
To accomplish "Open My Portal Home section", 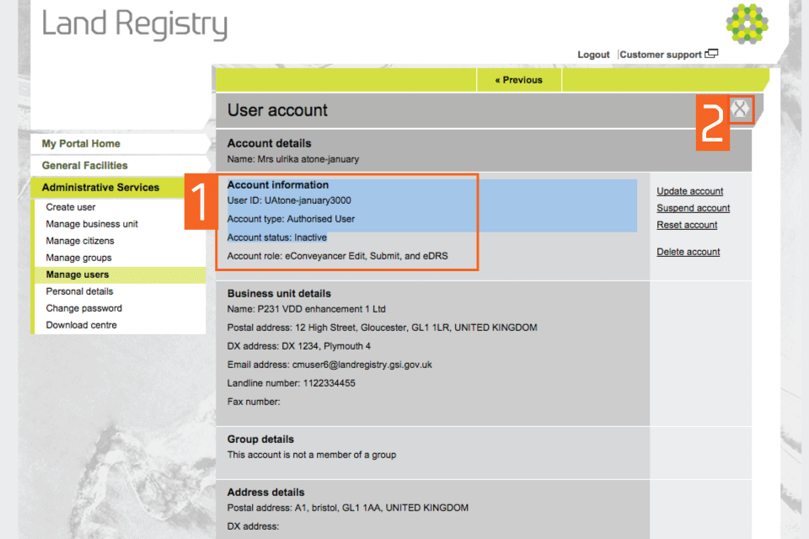I will (x=81, y=144).
